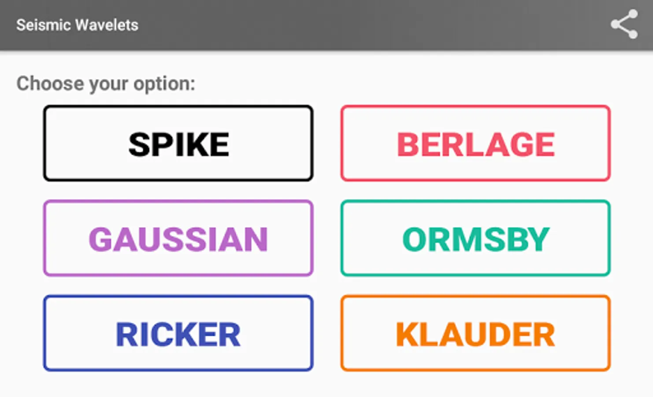Open the GAUSSIAN wavelet option
This screenshot has width=653, height=397.
tap(178, 238)
